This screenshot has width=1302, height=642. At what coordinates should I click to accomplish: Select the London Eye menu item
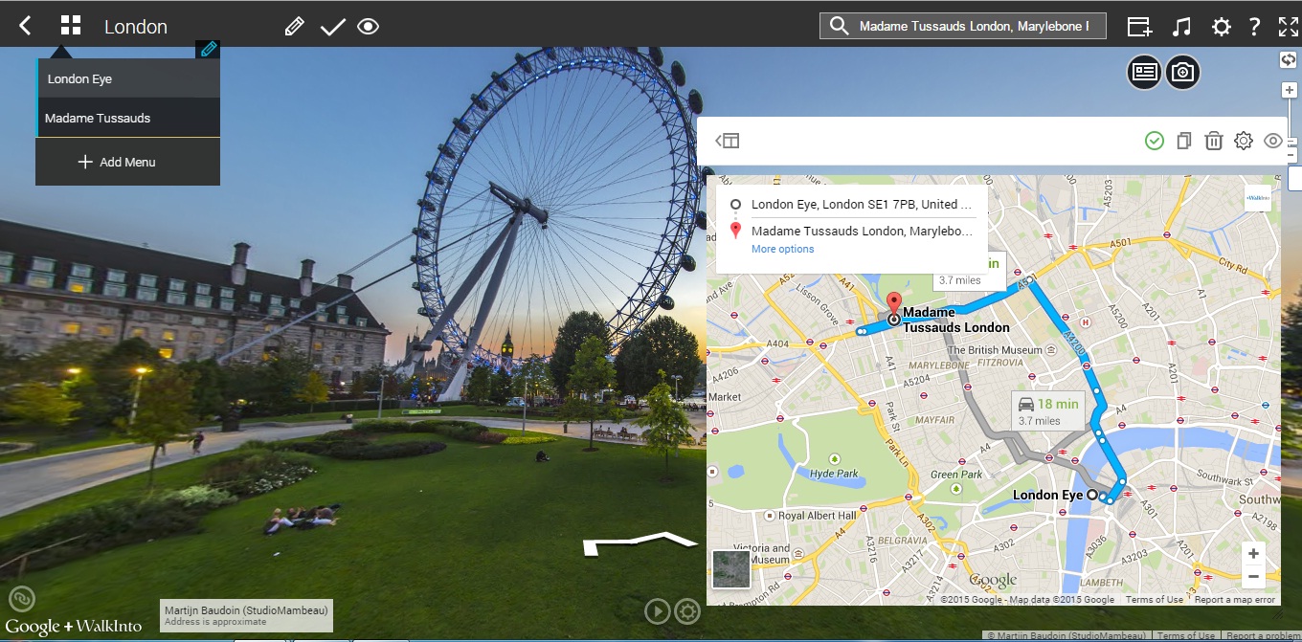(128, 78)
